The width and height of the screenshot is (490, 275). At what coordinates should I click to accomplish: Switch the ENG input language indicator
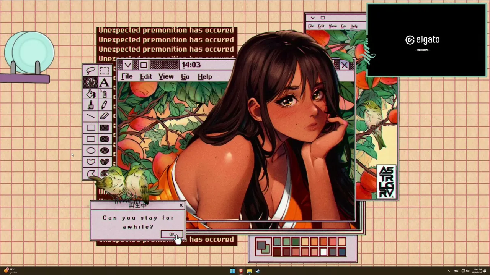pyautogui.click(x=456, y=271)
